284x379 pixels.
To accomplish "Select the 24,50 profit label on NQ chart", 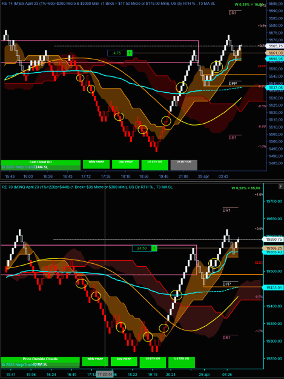I will pos(142,248).
